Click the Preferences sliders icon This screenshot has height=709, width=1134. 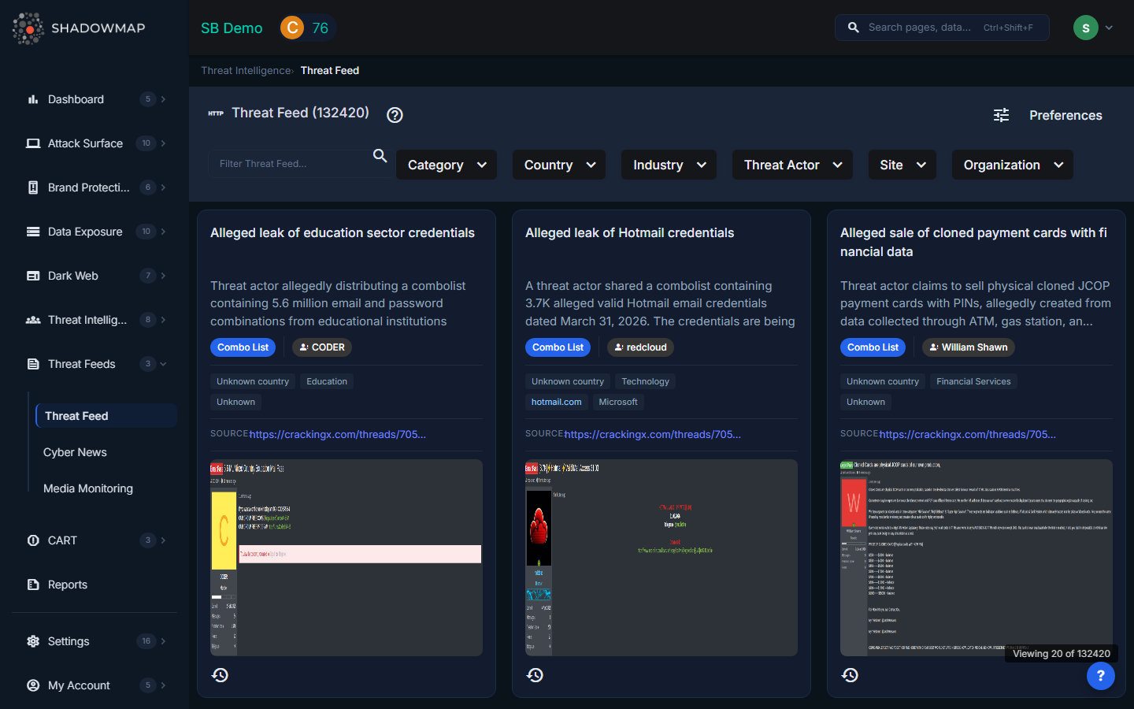(x=1001, y=115)
